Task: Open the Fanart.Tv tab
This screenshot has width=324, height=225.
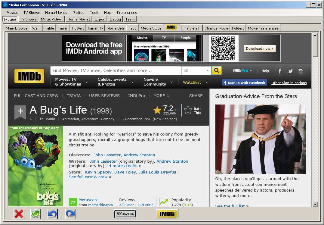Action: tap(95, 28)
